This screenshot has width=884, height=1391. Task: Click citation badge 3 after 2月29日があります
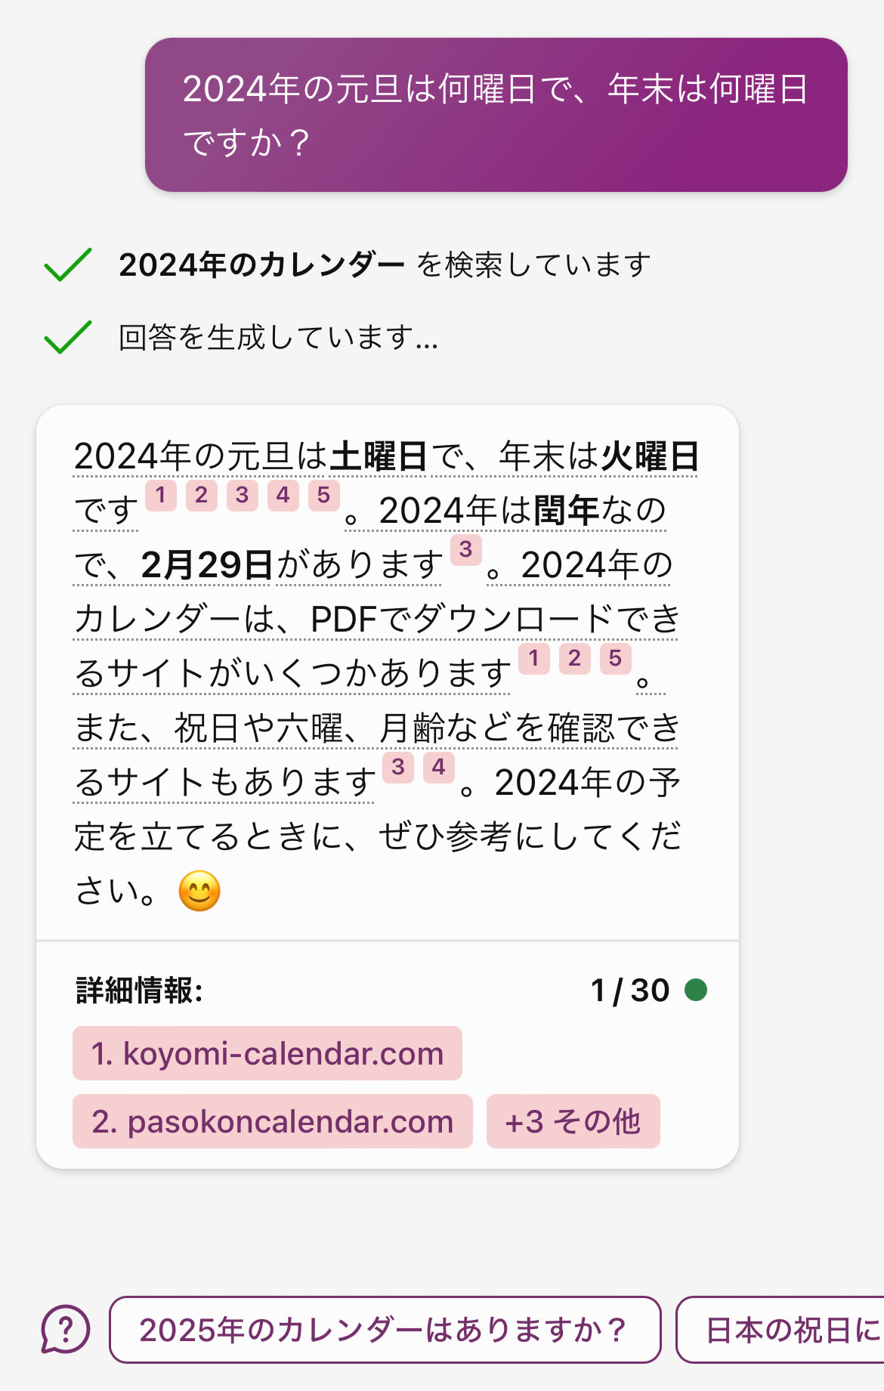point(466,550)
